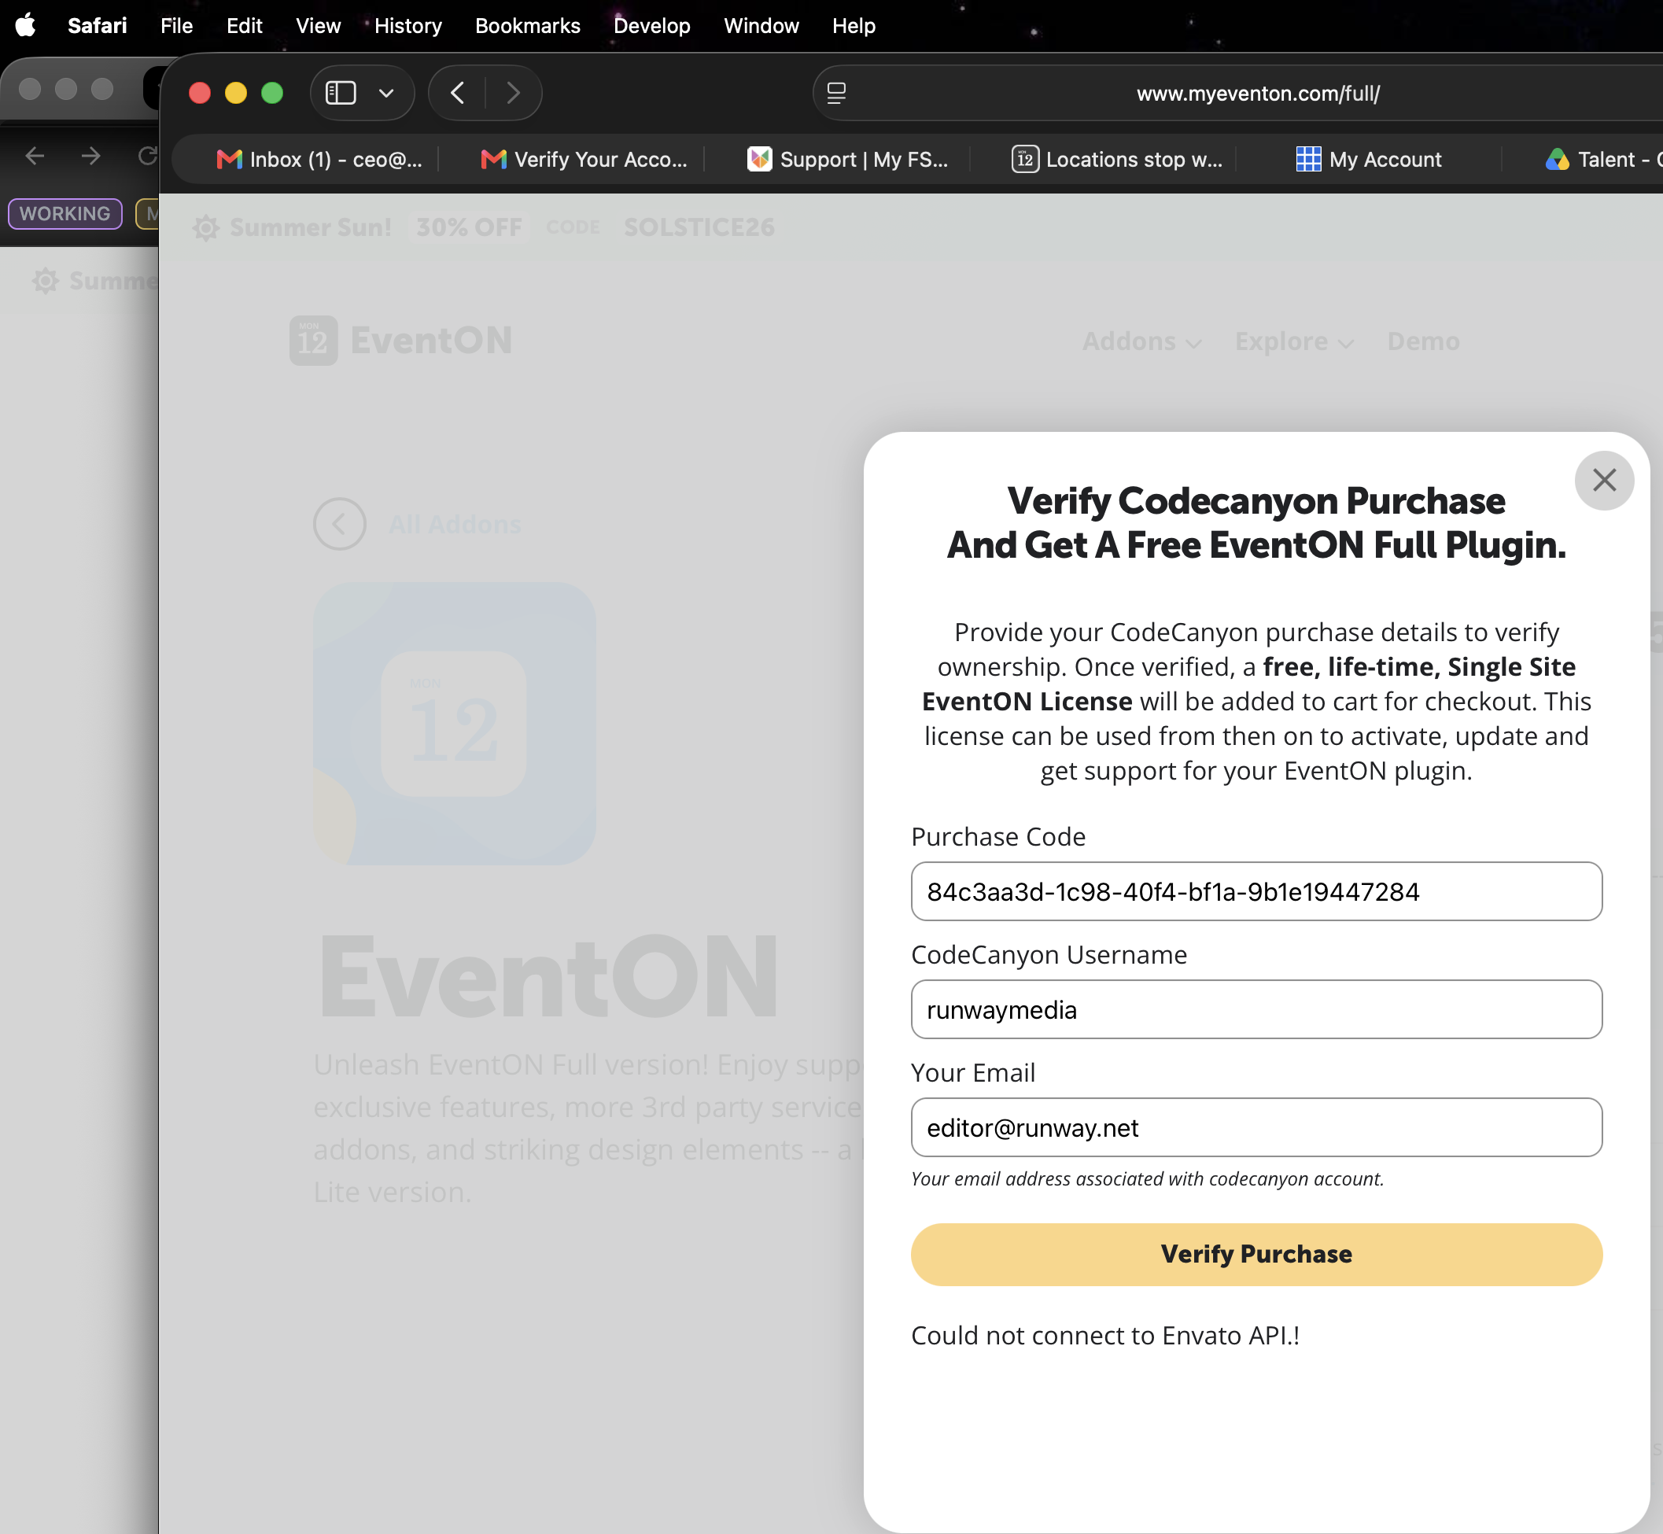
Task: Click the back arrow in background browser window
Action: click(35, 156)
